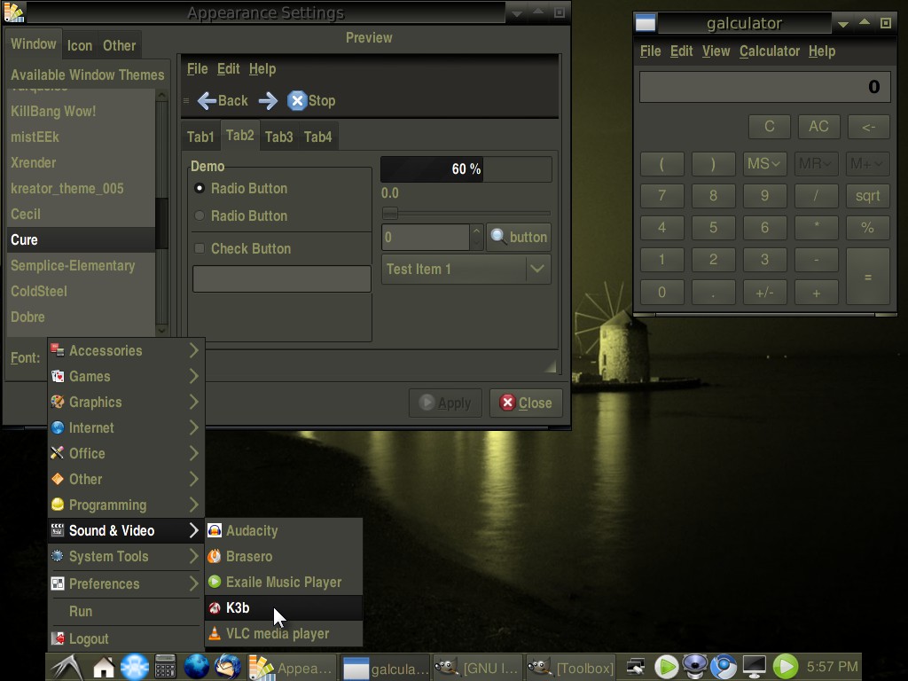Open the Test Item 1 combo box

(466, 269)
